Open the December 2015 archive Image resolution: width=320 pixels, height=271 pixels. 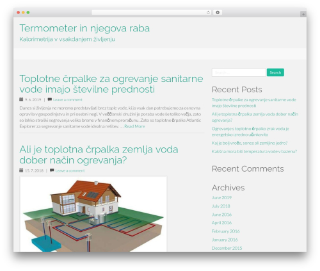click(227, 248)
